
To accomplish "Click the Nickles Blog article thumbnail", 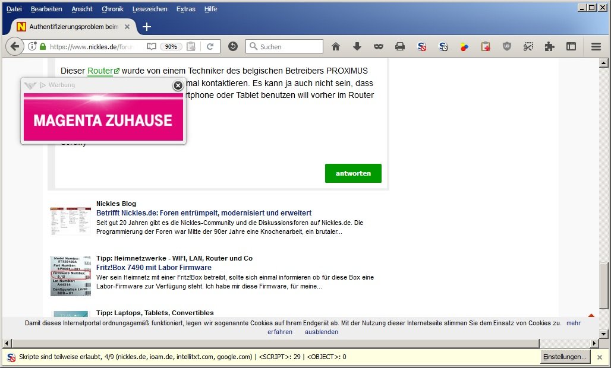I will (71, 221).
